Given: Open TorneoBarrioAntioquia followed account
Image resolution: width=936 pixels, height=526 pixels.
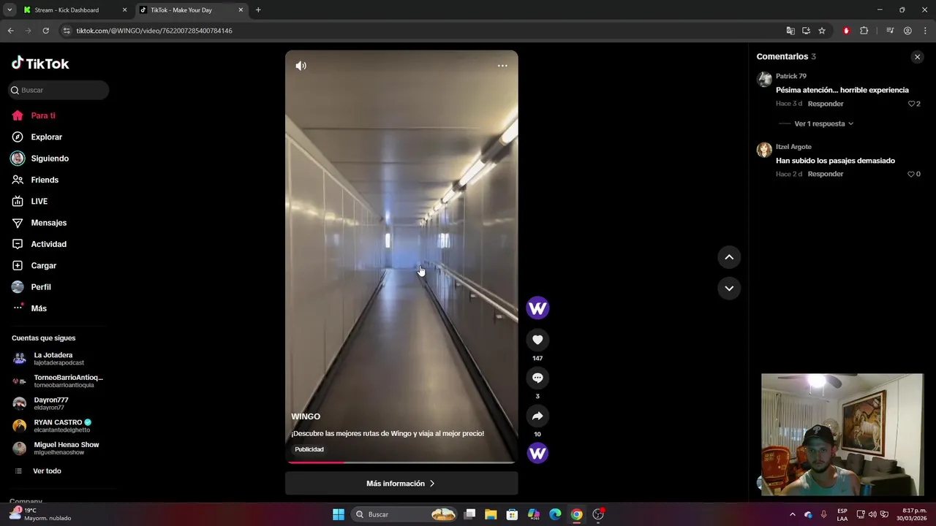Looking at the screenshot, I should pyautogui.click(x=58, y=381).
